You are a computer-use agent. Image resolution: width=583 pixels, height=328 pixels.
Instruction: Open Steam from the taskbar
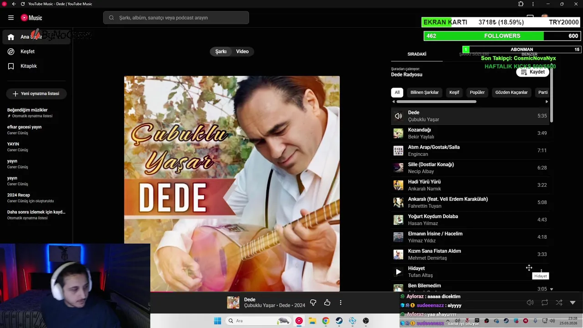click(x=339, y=321)
